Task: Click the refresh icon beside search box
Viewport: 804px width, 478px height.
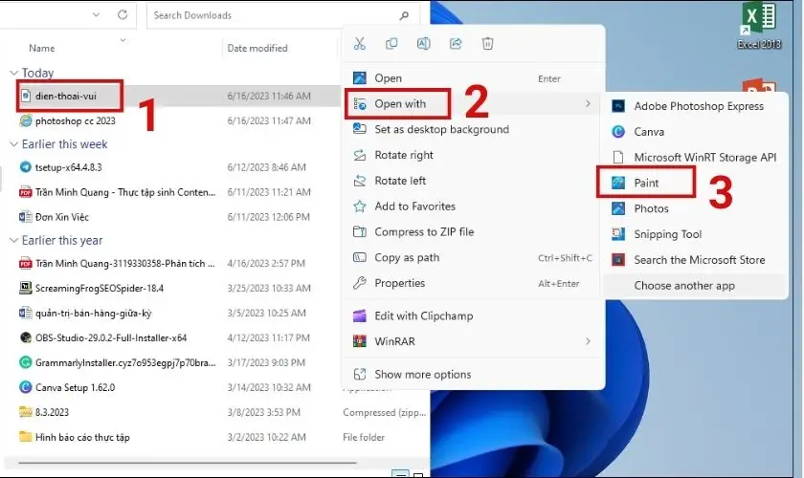Action: tap(123, 15)
